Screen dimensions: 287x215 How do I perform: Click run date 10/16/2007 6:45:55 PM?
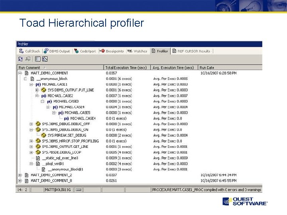218,181
